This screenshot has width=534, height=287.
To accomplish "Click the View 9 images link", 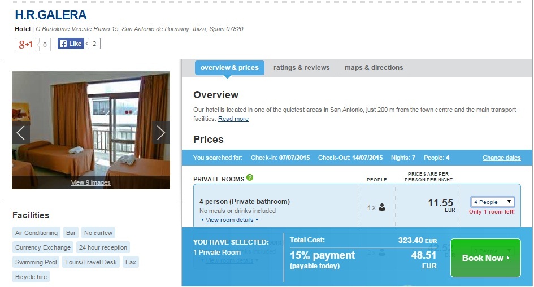I will [x=90, y=182].
